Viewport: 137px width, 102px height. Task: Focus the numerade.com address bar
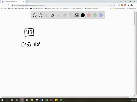61,5
